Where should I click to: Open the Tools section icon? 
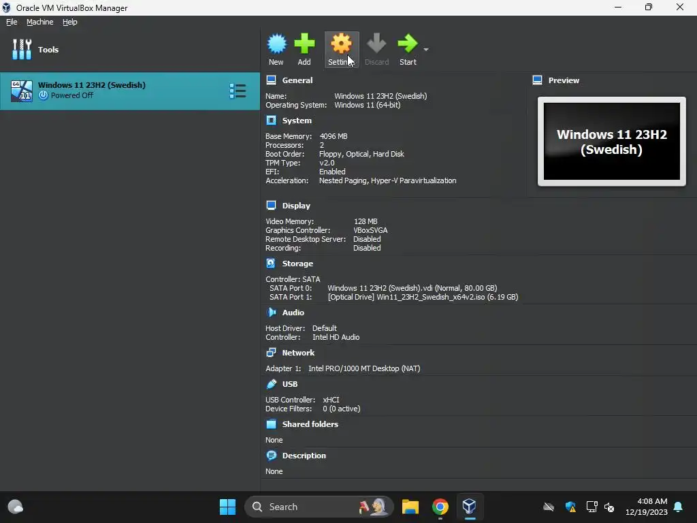22,49
